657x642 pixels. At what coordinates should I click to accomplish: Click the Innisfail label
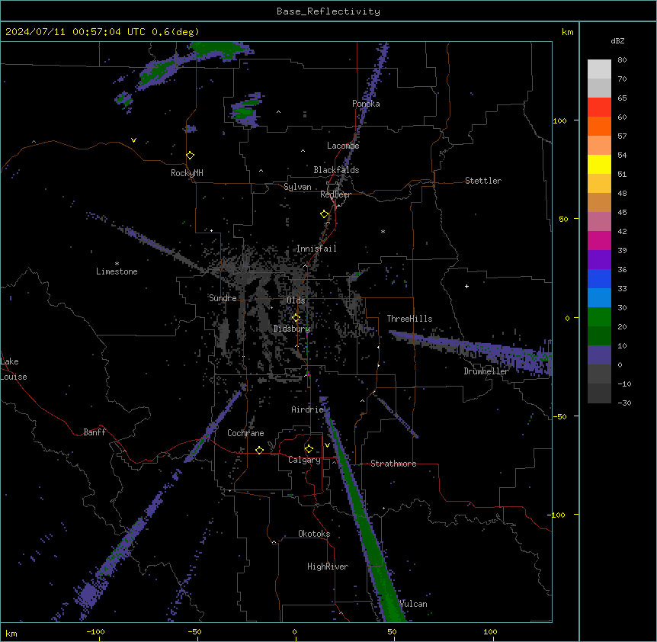coord(316,249)
